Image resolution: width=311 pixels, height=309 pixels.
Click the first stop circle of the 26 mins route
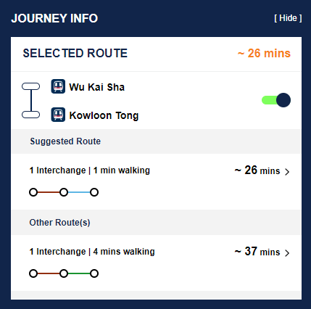tap(33, 192)
